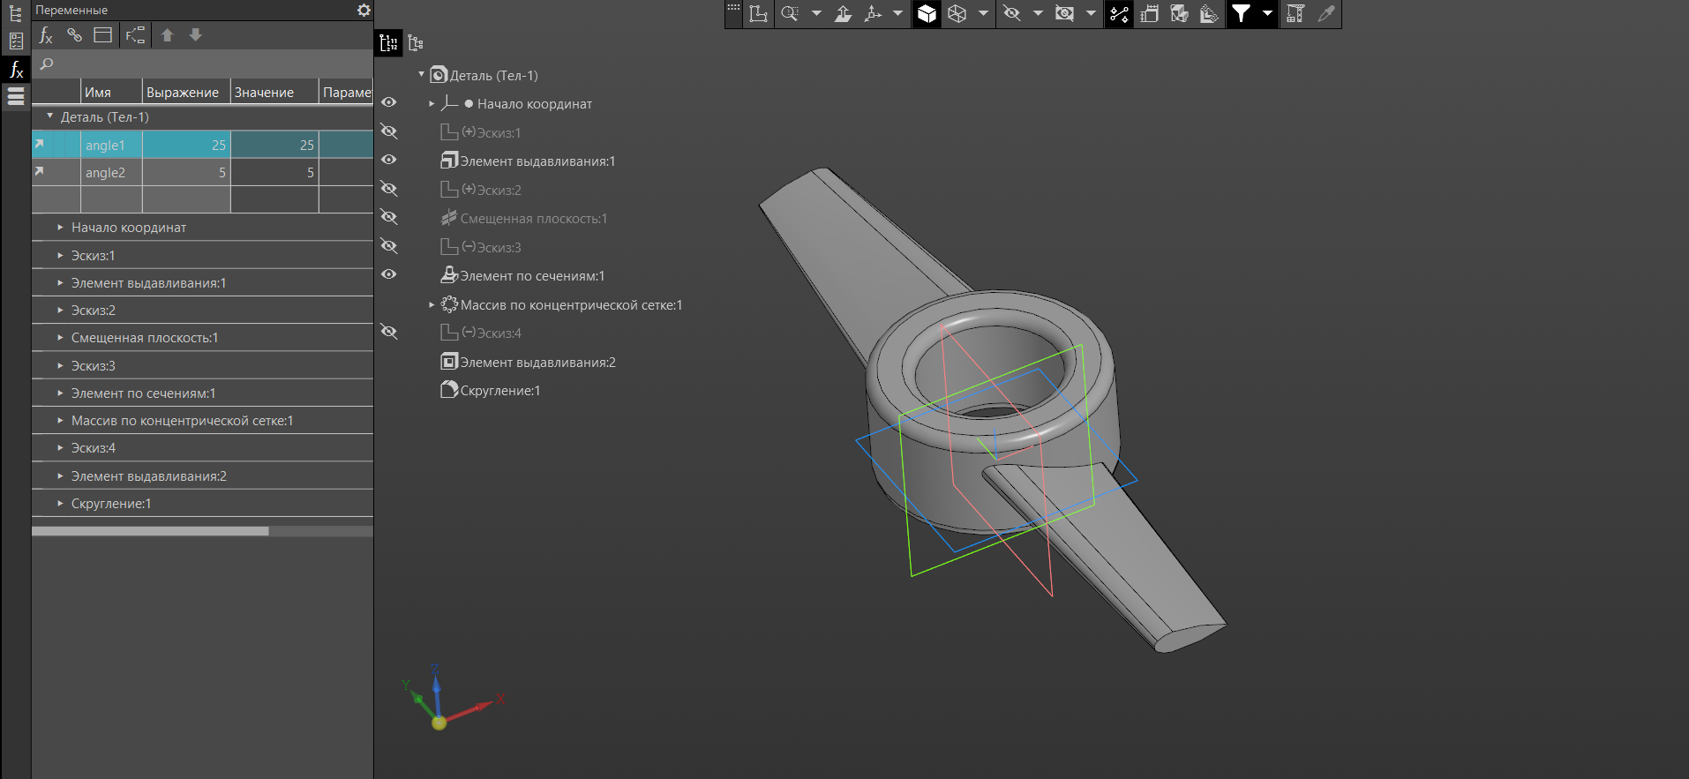Click the toolbar drag handle grip
This screenshot has height=779, width=1689.
pyautogui.click(x=733, y=8)
